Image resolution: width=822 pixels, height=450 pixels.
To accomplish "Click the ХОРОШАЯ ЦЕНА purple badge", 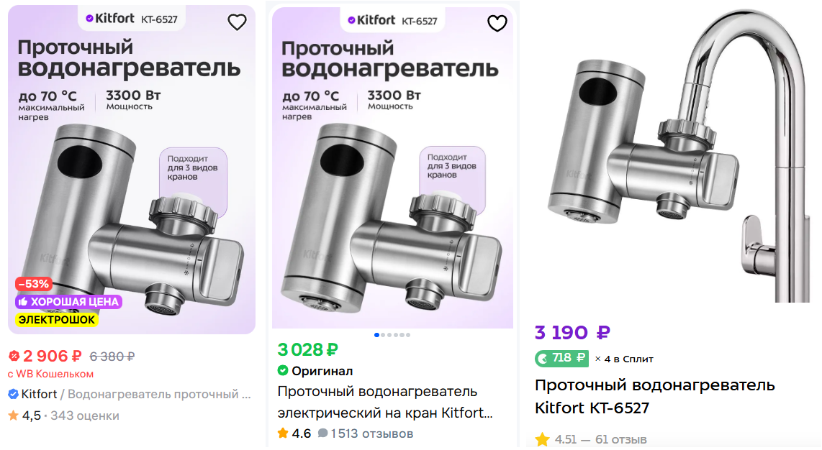I will point(68,302).
